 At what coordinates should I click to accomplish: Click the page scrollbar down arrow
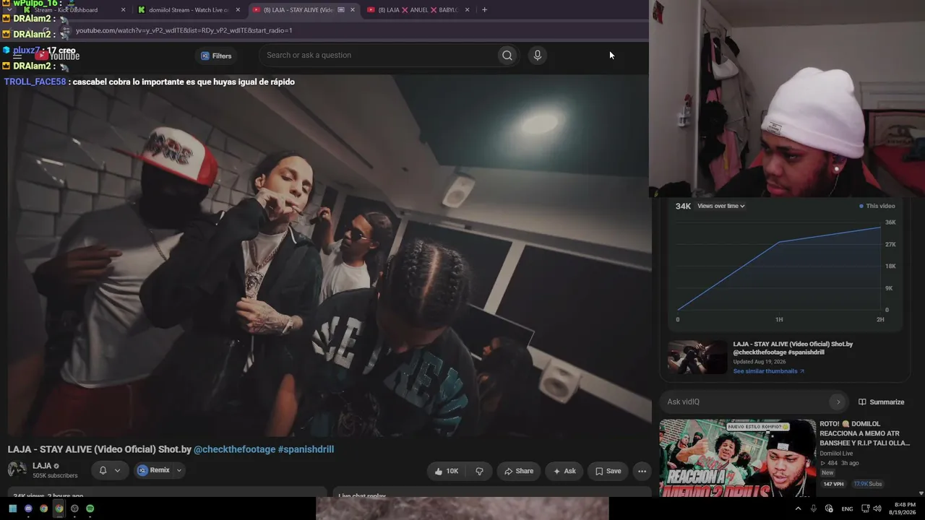(921, 493)
